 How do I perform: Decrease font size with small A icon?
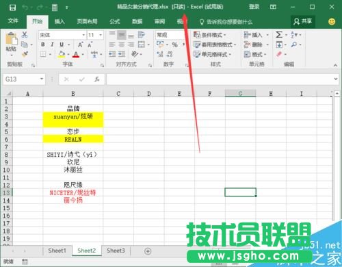click(90, 44)
